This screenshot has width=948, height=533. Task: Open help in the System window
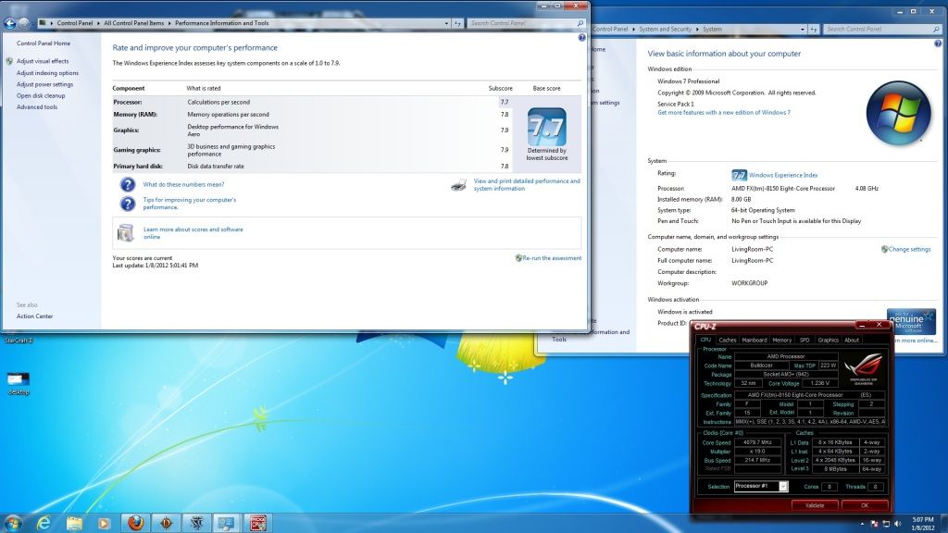(938, 43)
